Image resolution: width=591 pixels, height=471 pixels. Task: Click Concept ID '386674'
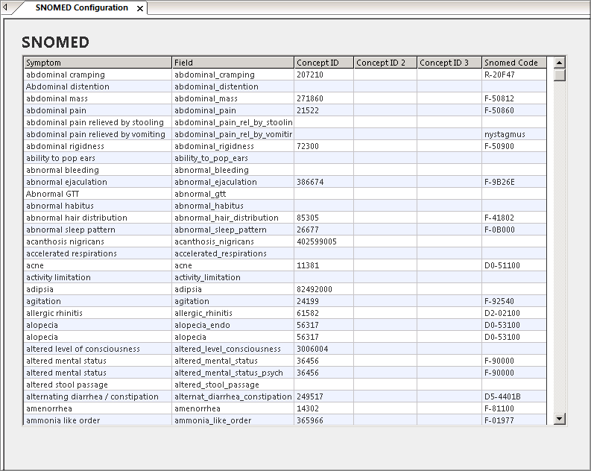(x=323, y=182)
